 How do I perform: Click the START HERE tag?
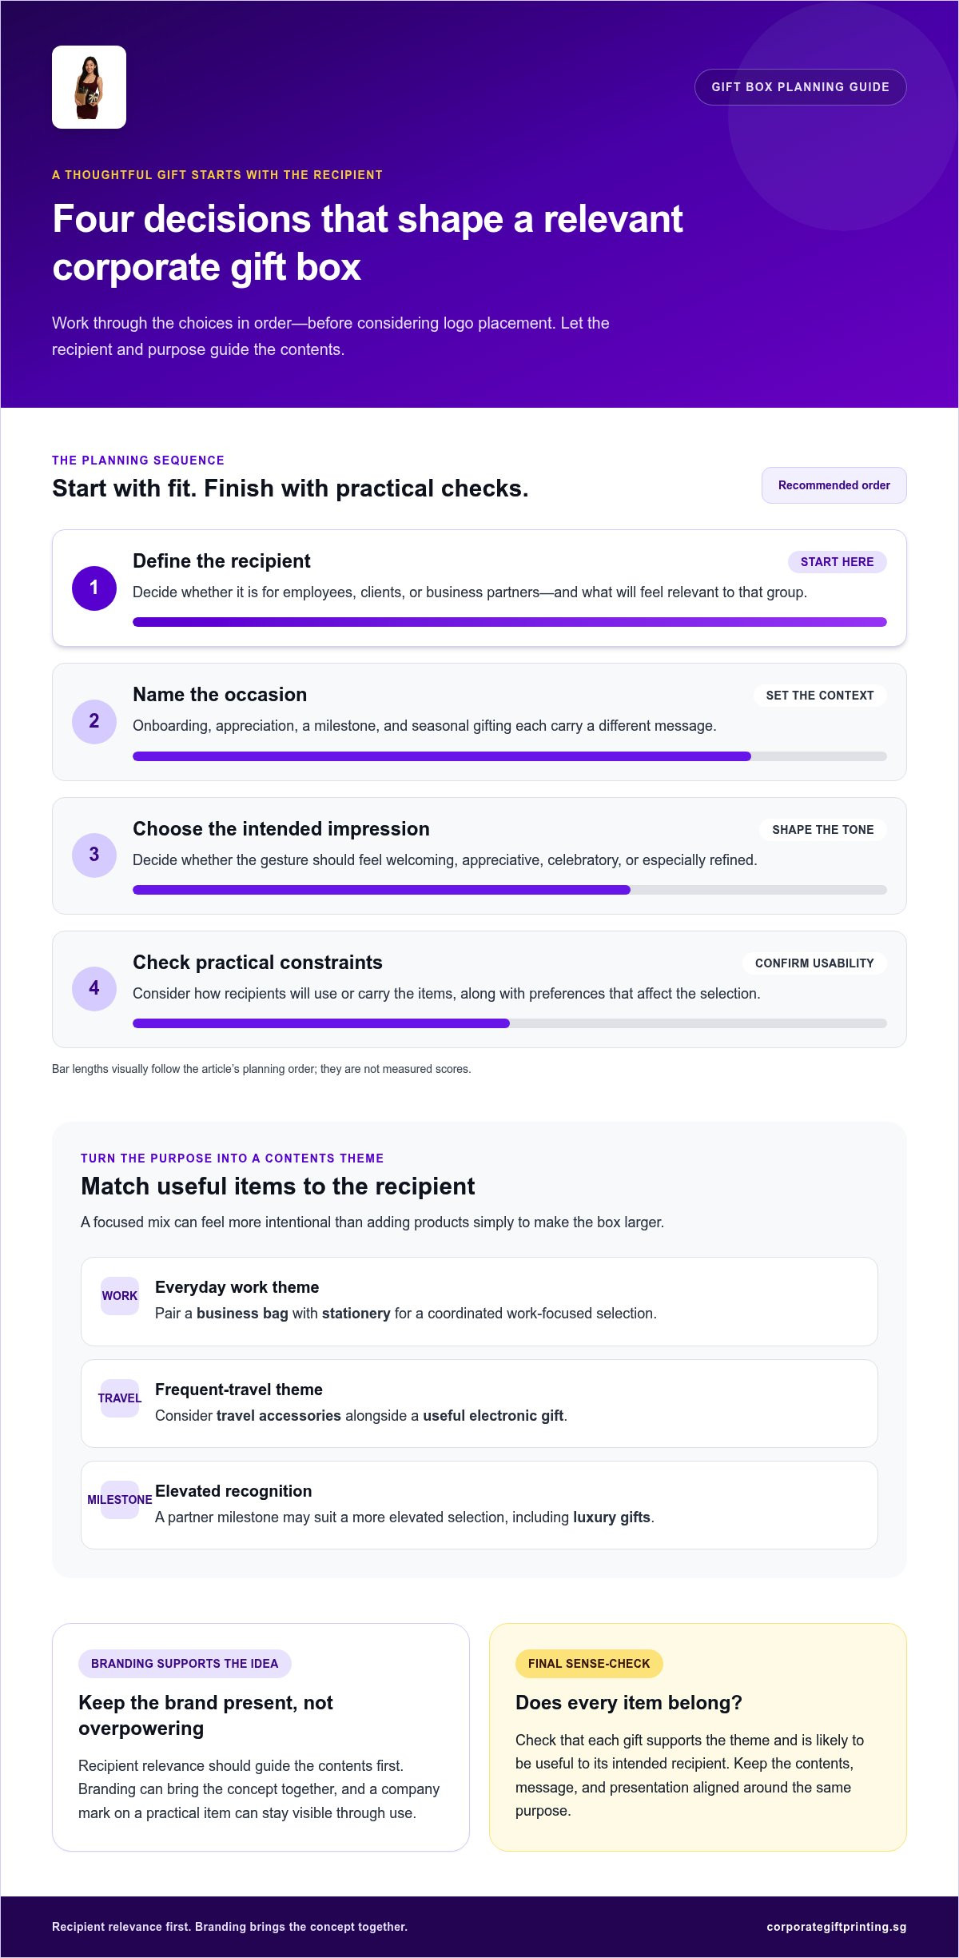[837, 562]
